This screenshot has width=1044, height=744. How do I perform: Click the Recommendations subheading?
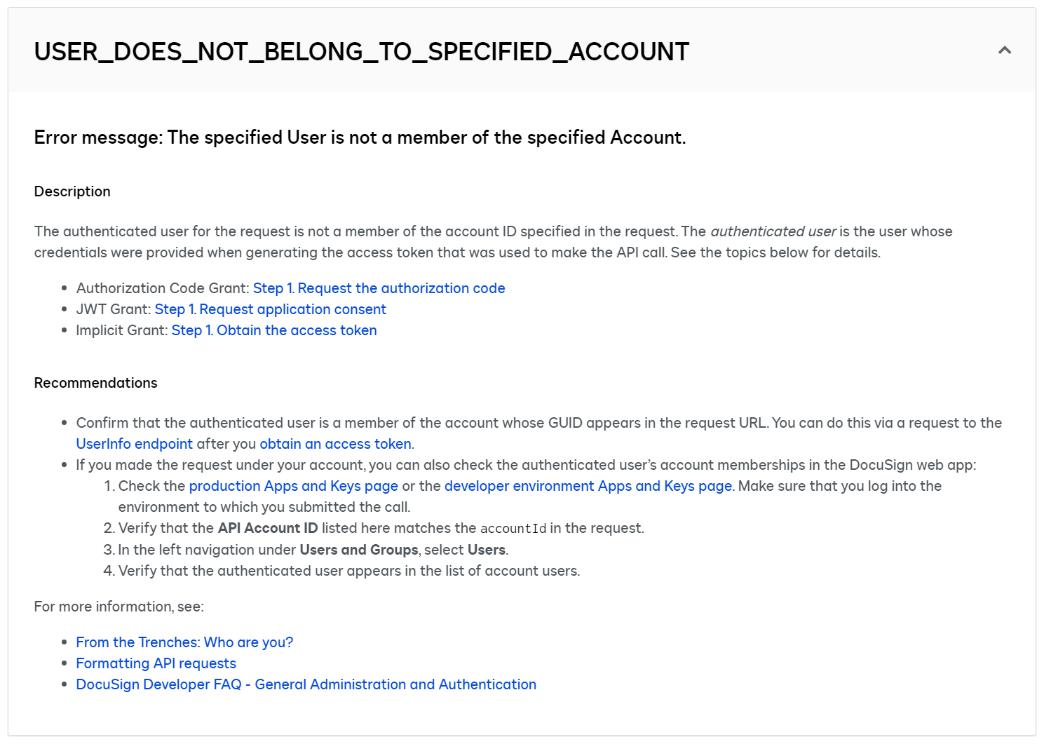[95, 383]
